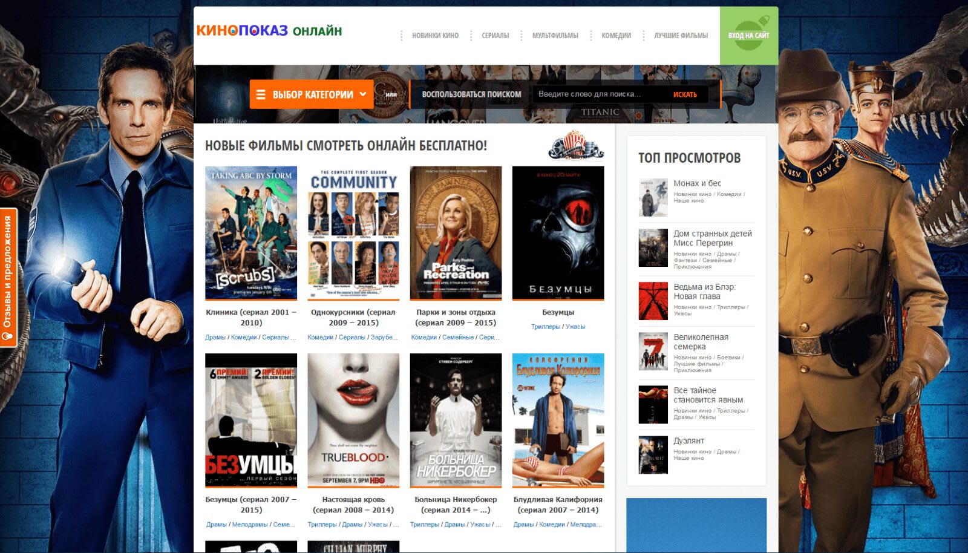Open the Комедии menu item
The image size is (968, 553).
pos(616,36)
